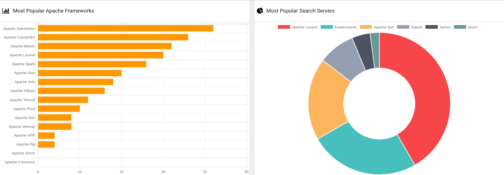The height and width of the screenshot is (175, 504).
Task: Click the 'Apache Pig' axis label
Action: point(25,144)
